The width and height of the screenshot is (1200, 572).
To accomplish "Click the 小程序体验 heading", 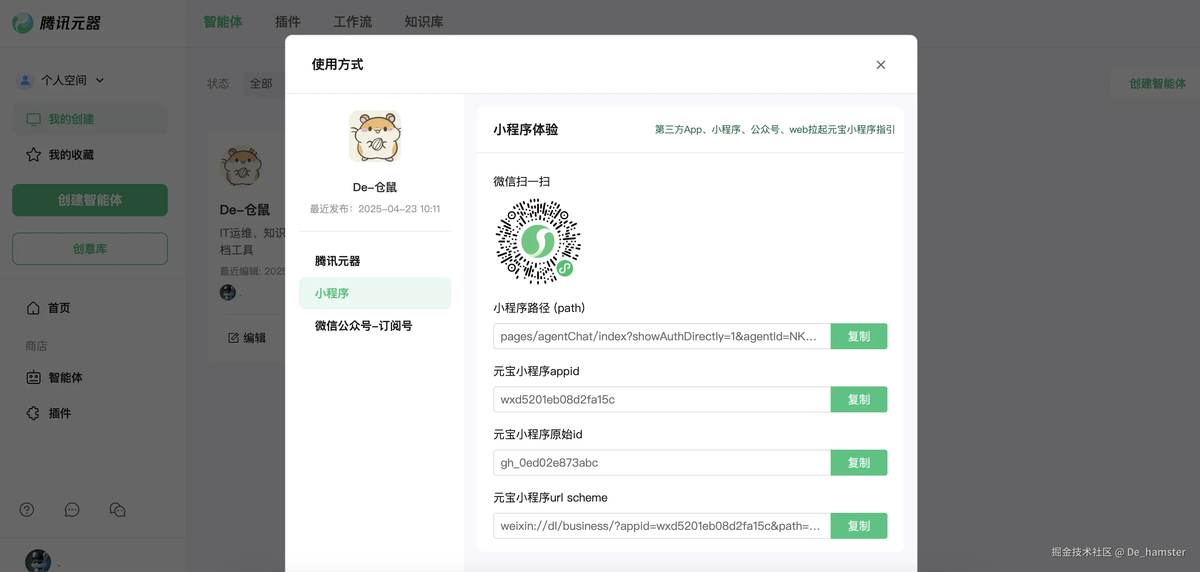I will click(526, 129).
